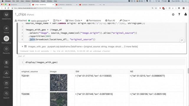Open Search in the sidebar
This screenshot has height=106, width=189.
[x=6, y=95]
